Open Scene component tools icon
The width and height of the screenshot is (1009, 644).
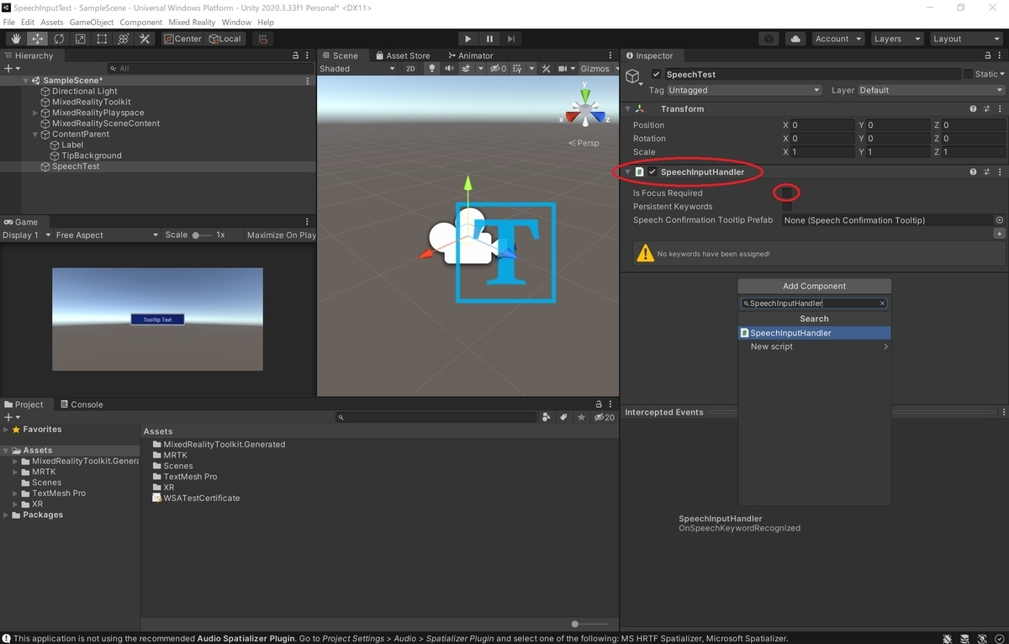546,69
